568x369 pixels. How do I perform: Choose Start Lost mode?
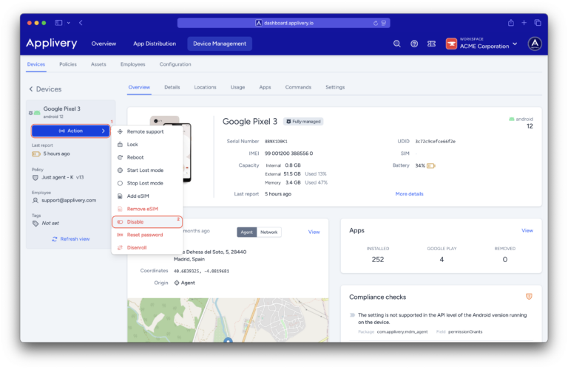tap(147, 170)
